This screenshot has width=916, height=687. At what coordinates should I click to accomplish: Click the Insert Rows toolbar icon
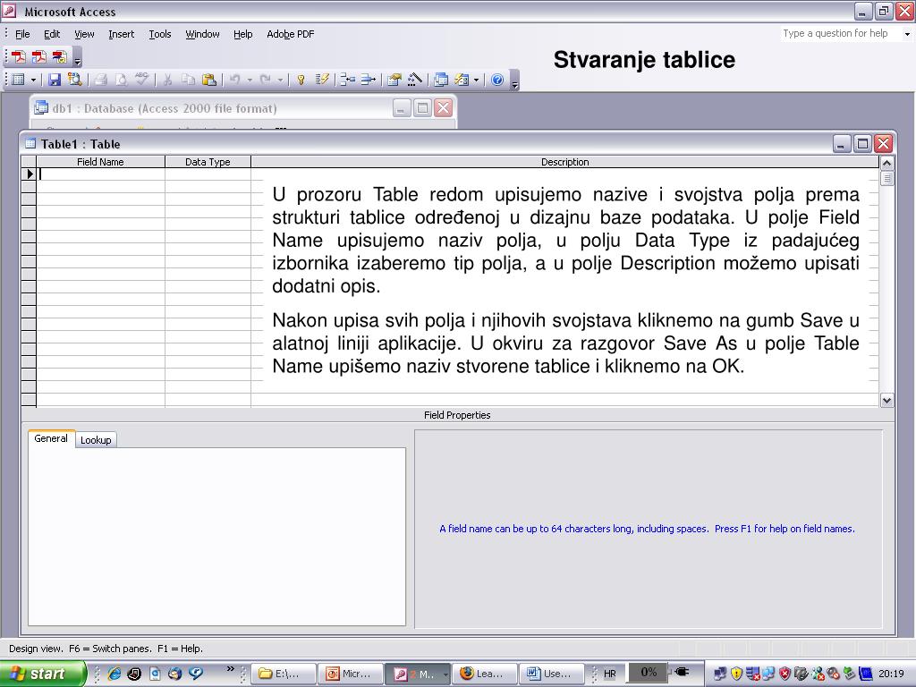(348, 80)
